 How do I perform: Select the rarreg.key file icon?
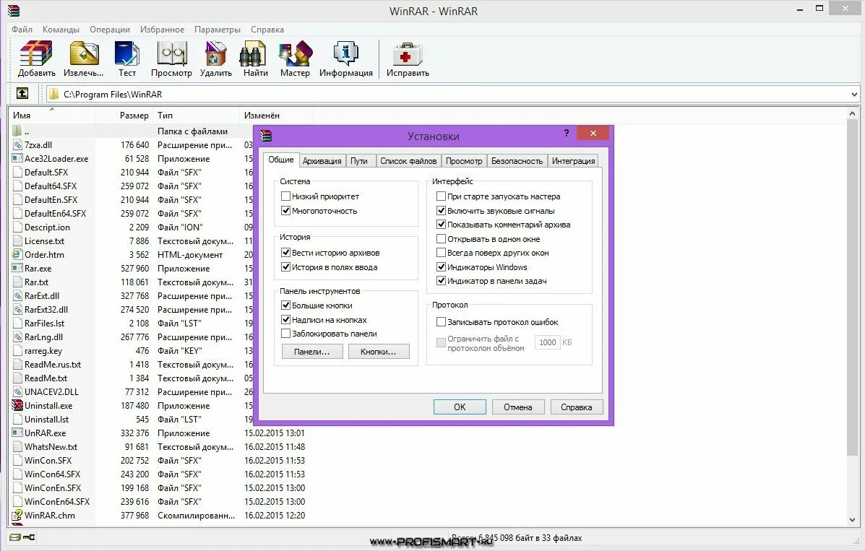pyautogui.click(x=17, y=351)
